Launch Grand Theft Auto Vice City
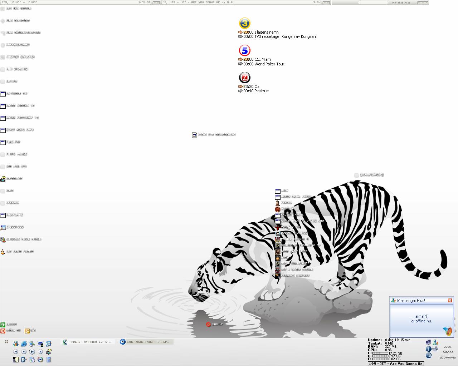Image resolution: width=458 pixels, height=366 pixels. tap(299, 221)
